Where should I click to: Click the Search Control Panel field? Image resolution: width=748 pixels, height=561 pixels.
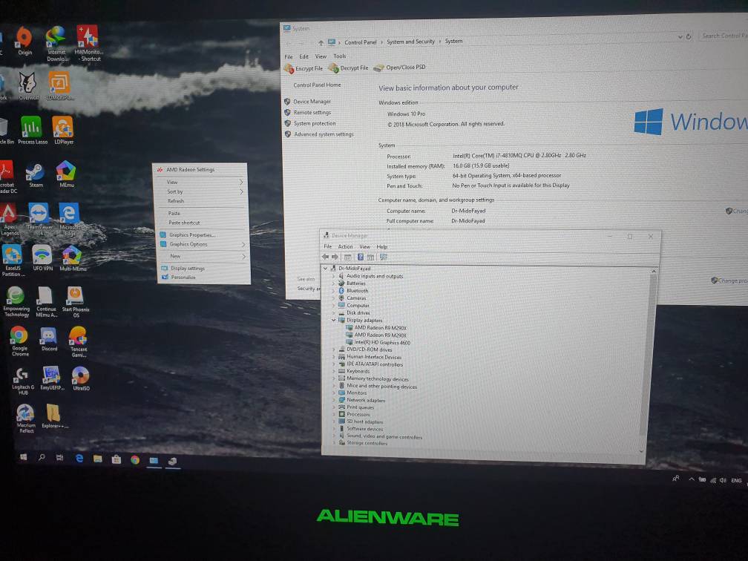(724, 36)
